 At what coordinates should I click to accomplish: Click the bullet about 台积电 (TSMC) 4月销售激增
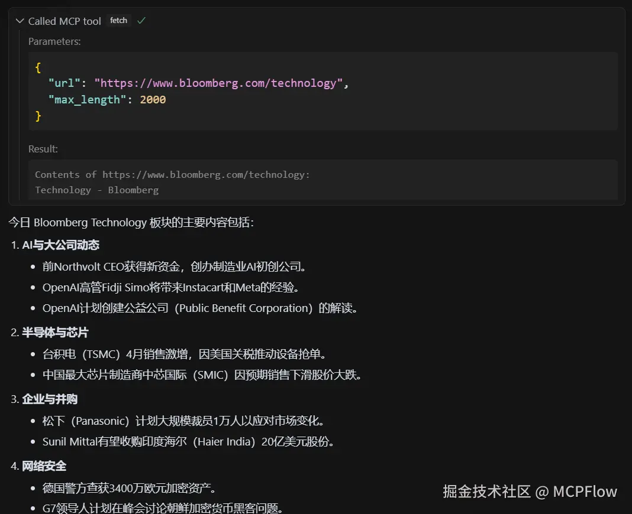pyautogui.click(x=184, y=354)
